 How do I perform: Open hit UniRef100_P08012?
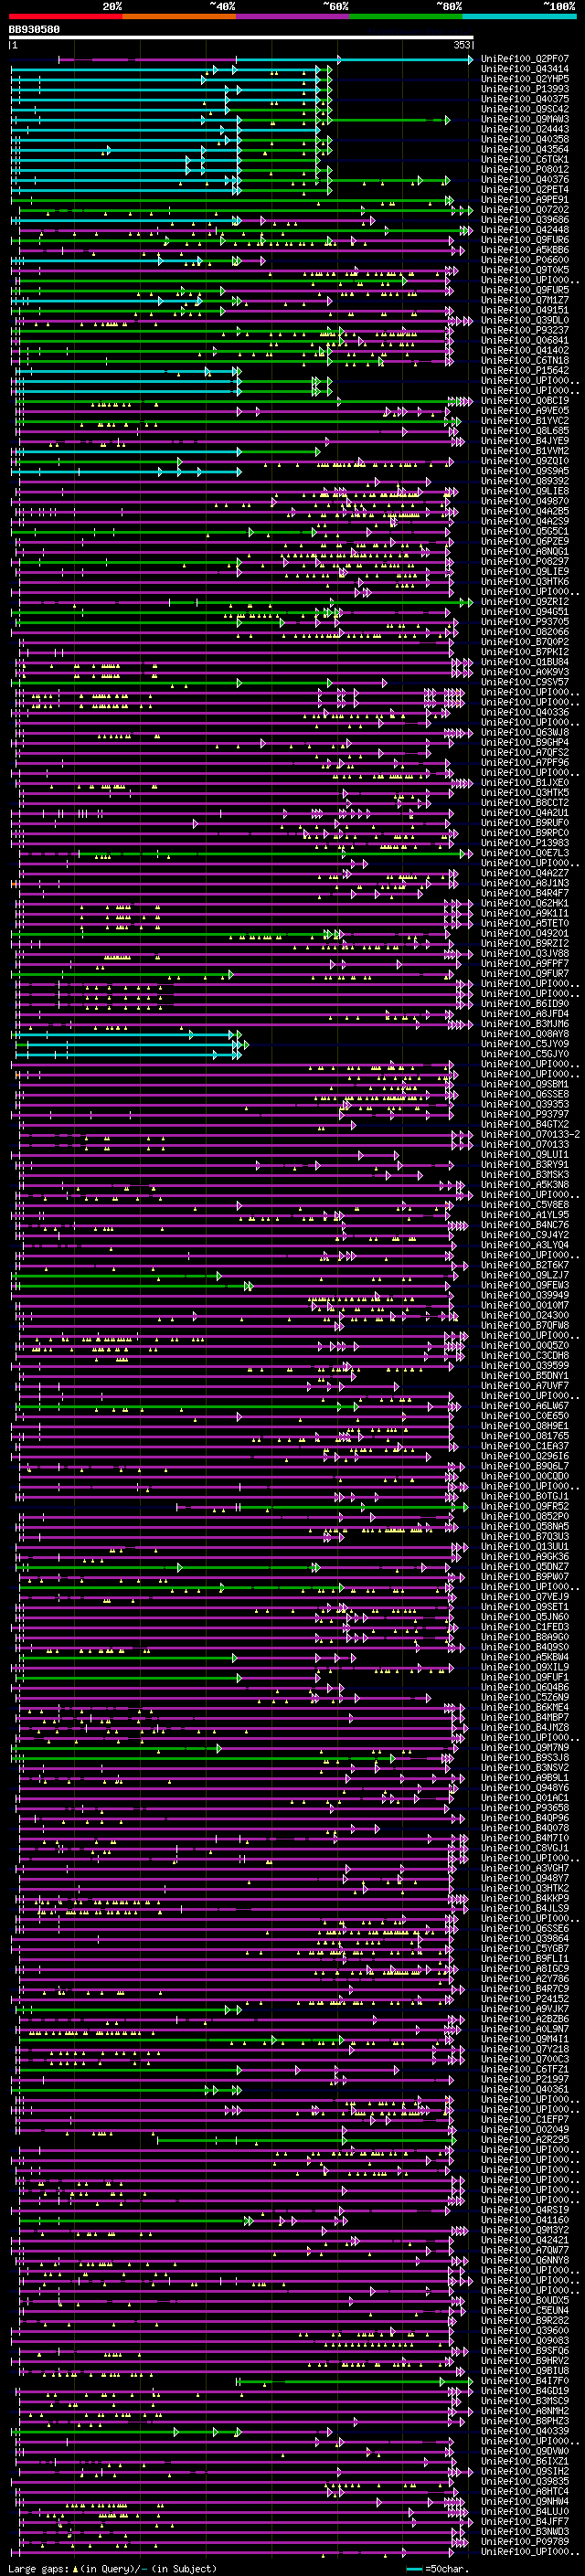tap(524, 170)
